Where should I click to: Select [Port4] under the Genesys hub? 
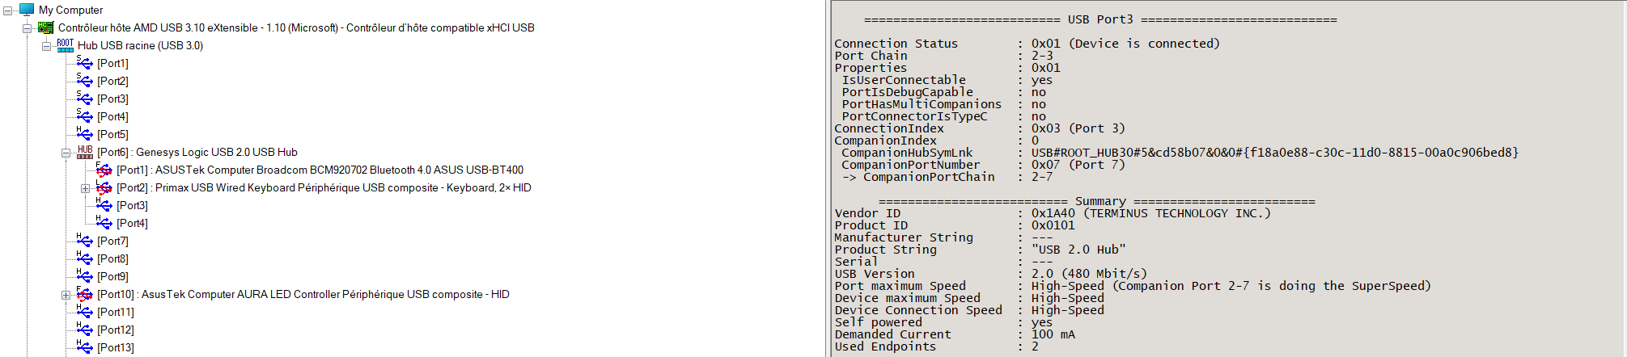click(x=132, y=223)
